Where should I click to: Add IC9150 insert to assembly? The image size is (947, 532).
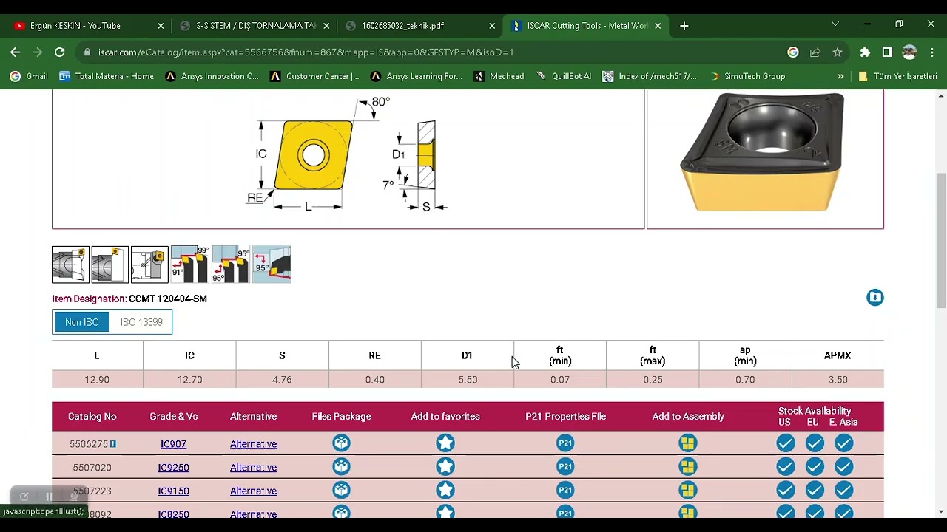(x=688, y=491)
